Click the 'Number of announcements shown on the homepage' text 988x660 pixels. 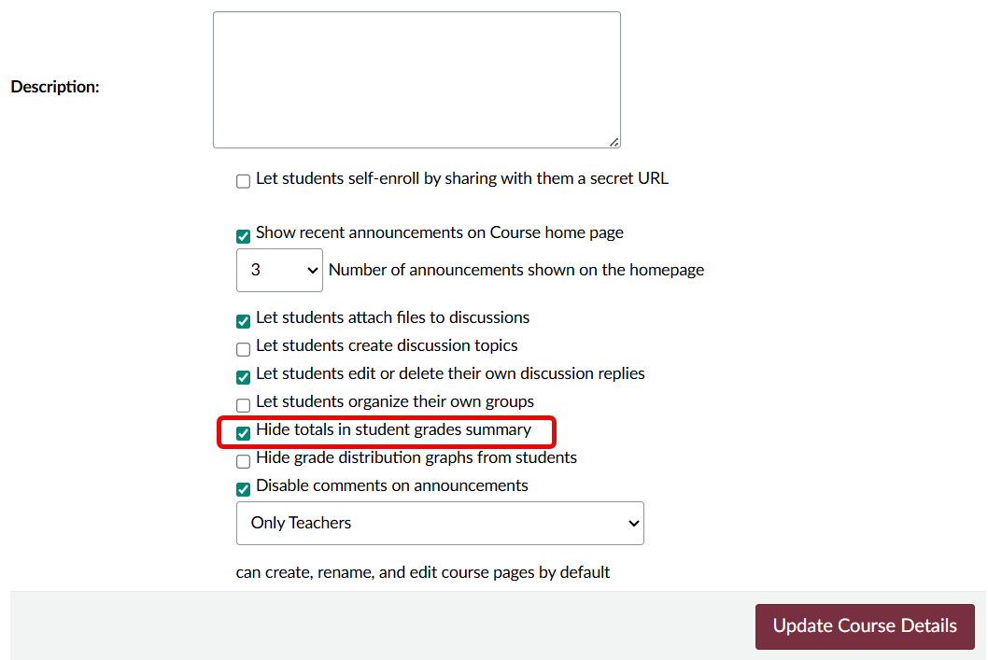click(x=516, y=270)
